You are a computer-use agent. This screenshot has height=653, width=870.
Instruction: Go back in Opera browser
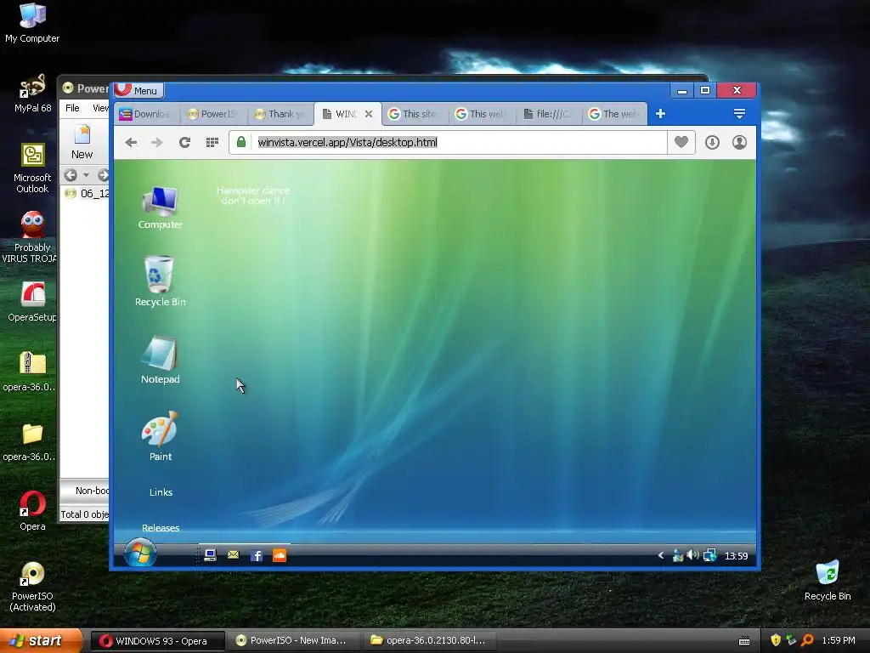click(131, 142)
